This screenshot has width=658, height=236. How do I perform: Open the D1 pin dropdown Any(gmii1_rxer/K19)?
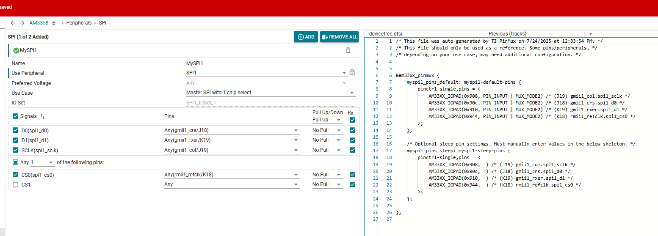coord(232,140)
